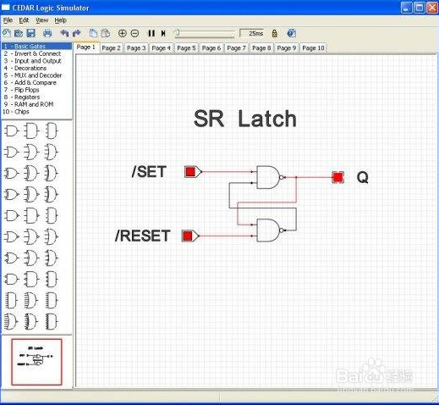439x405 pixels.
Task: Select the '1 - Basic Gates' library
Action: (x=36, y=46)
